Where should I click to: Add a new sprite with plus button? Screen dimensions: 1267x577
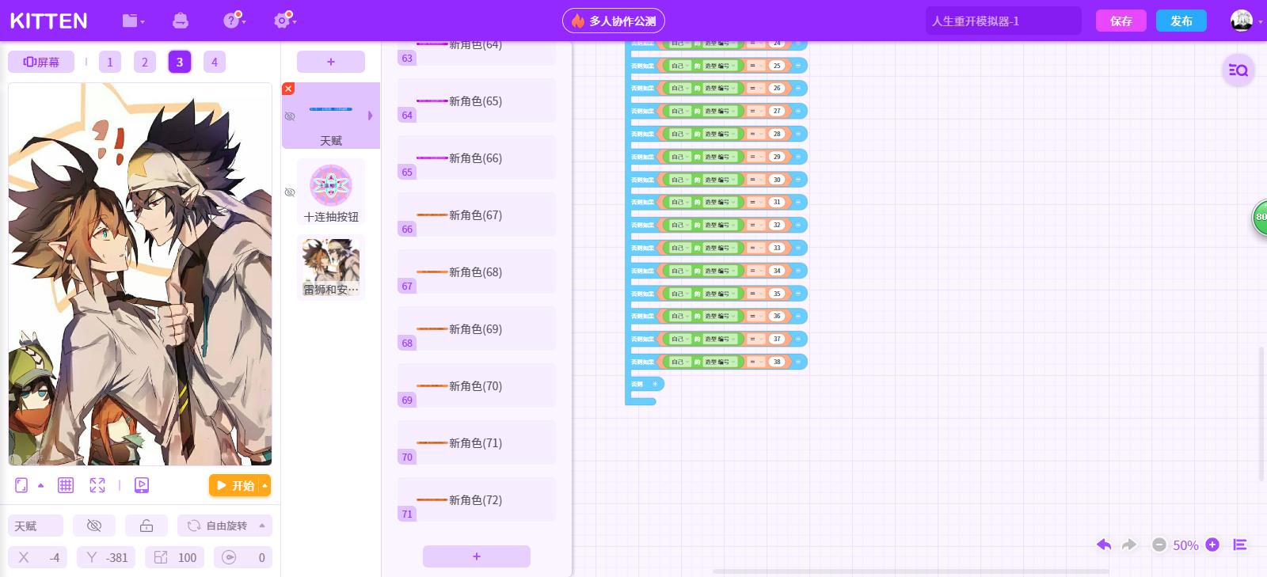[x=331, y=62]
